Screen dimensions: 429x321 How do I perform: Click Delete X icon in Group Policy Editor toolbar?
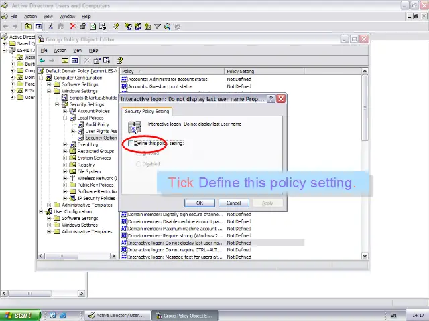tap(86, 60)
